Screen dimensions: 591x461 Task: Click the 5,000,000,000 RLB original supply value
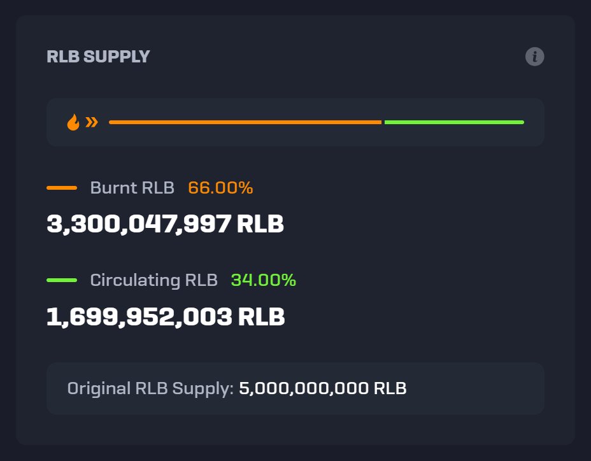pos(322,388)
